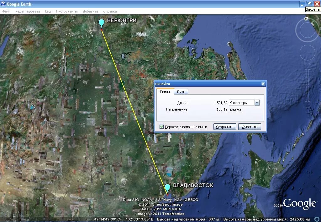Click the Очистить button

click(249, 127)
